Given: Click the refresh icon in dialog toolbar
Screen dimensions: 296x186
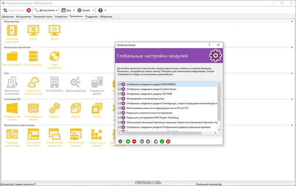Looking at the screenshot, I should 156,141.
